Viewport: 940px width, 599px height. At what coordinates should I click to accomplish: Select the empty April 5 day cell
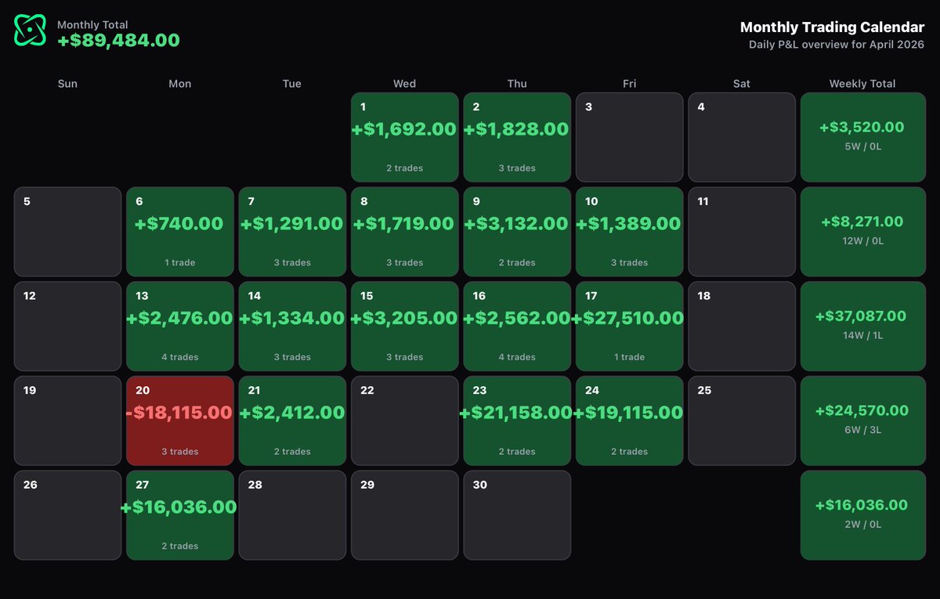67,232
